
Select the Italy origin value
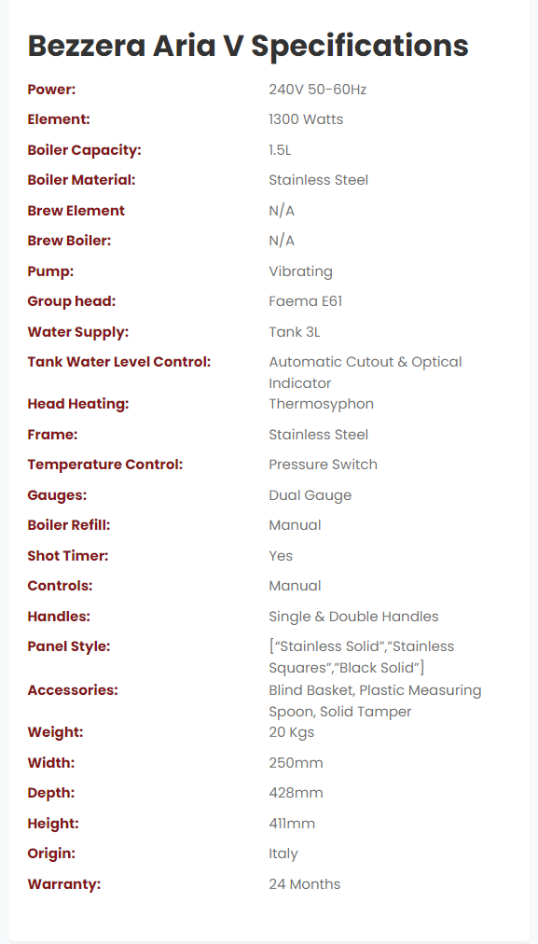point(283,854)
